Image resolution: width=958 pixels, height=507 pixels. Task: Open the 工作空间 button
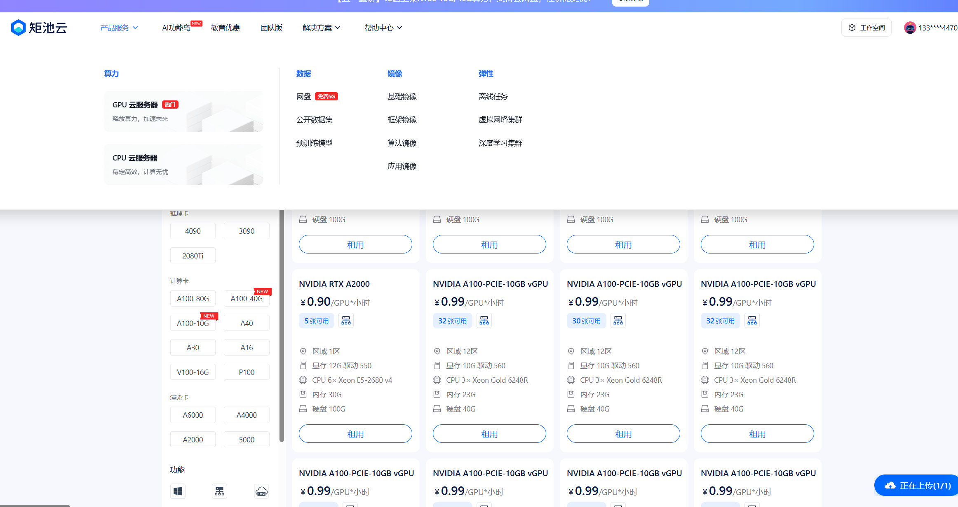click(866, 28)
